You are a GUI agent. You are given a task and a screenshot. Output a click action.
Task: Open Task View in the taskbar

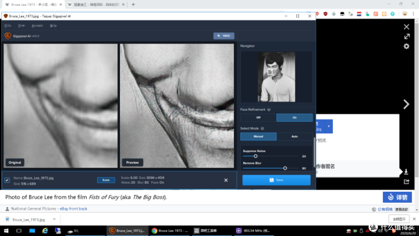(19, 231)
